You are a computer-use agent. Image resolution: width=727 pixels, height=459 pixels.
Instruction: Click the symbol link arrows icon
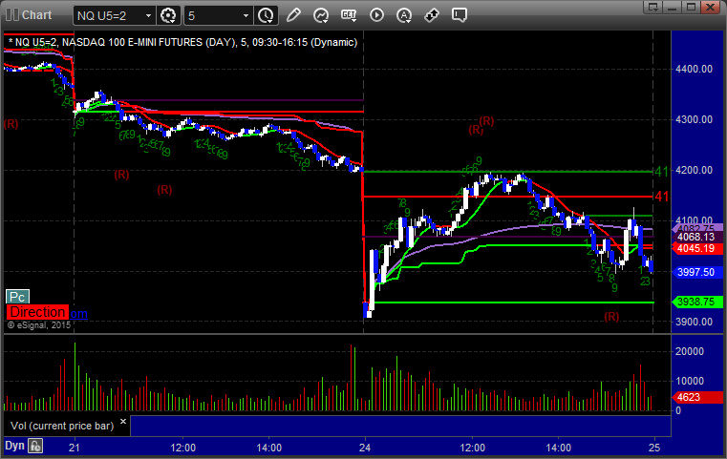click(x=432, y=15)
